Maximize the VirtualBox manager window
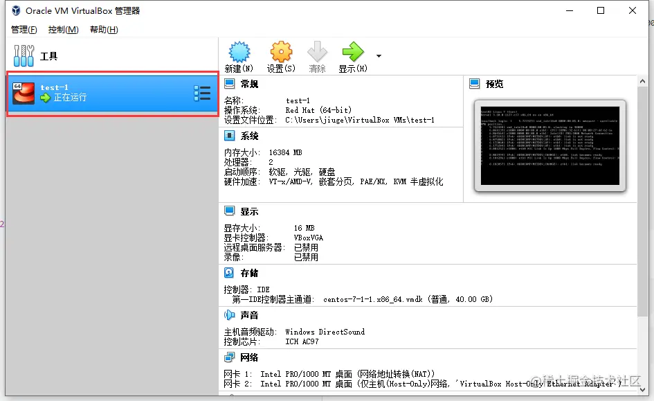The image size is (654, 401). pos(601,10)
